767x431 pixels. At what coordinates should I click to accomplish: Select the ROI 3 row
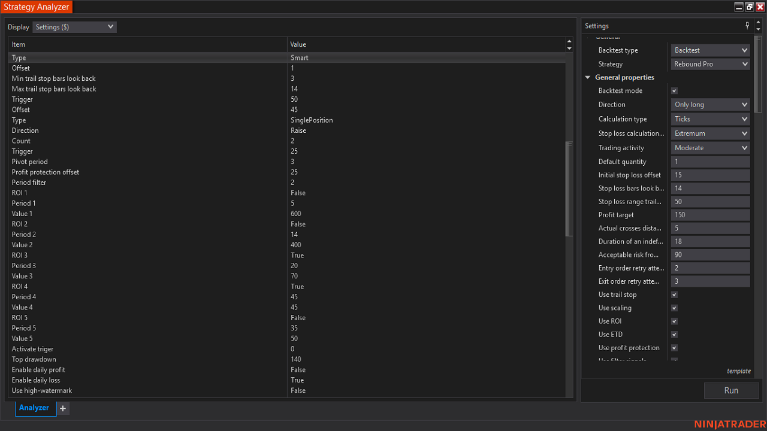[287, 256]
